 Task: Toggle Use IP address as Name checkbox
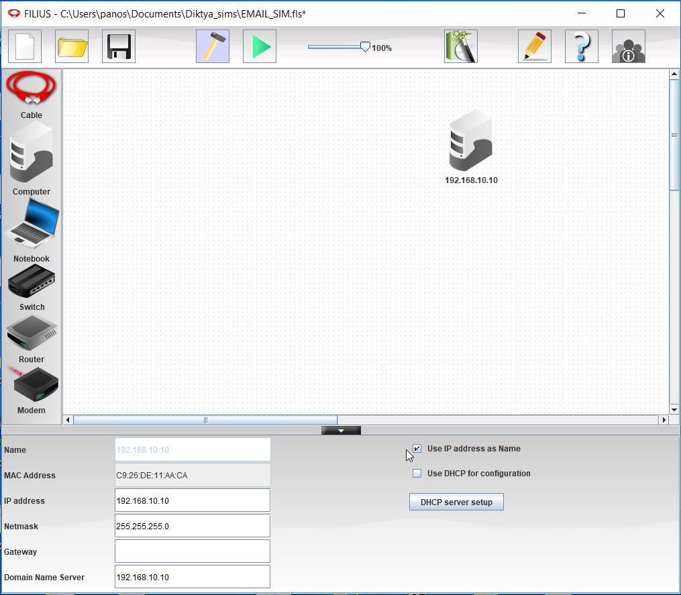(x=417, y=448)
